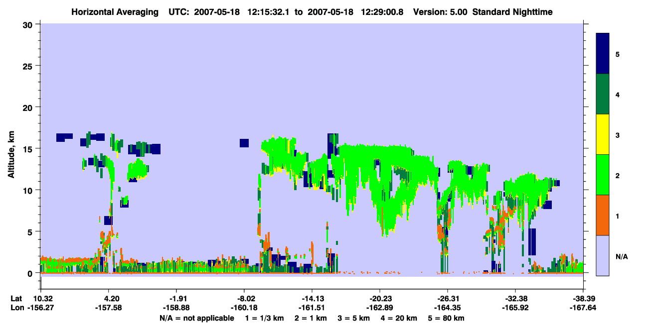Click the legend text '2 = 1 km'

coord(310,318)
